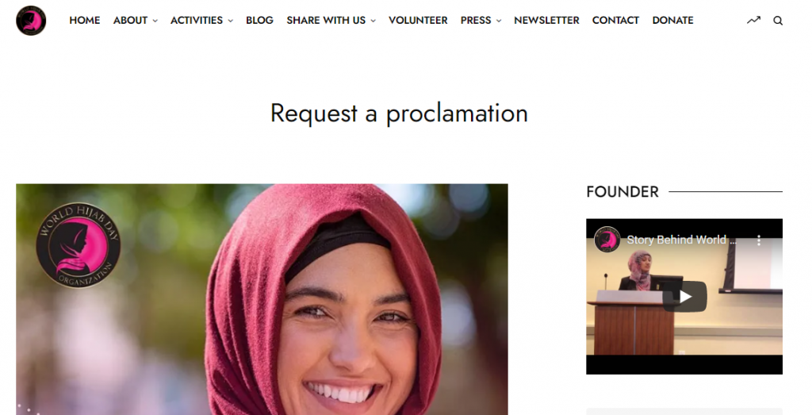The height and width of the screenshot is (415, 812).
Task: Click the Request a proclamation heading
Action: [399, 113]
